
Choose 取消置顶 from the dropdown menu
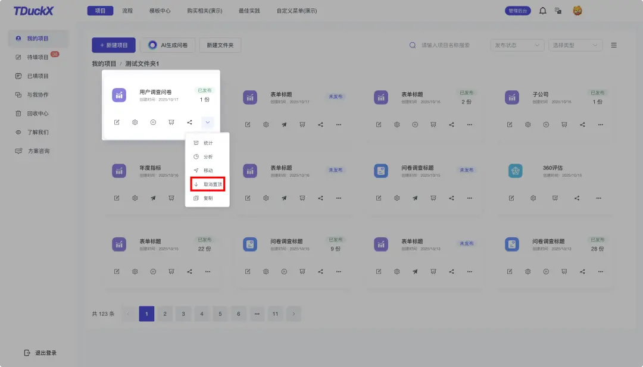coord(208,184)
